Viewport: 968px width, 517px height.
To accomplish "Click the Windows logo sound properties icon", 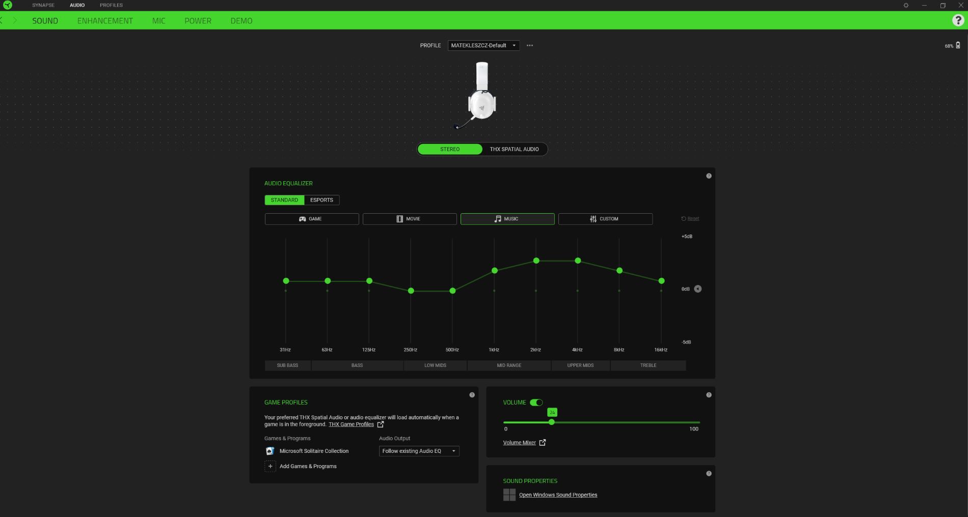I will (509, 495).
